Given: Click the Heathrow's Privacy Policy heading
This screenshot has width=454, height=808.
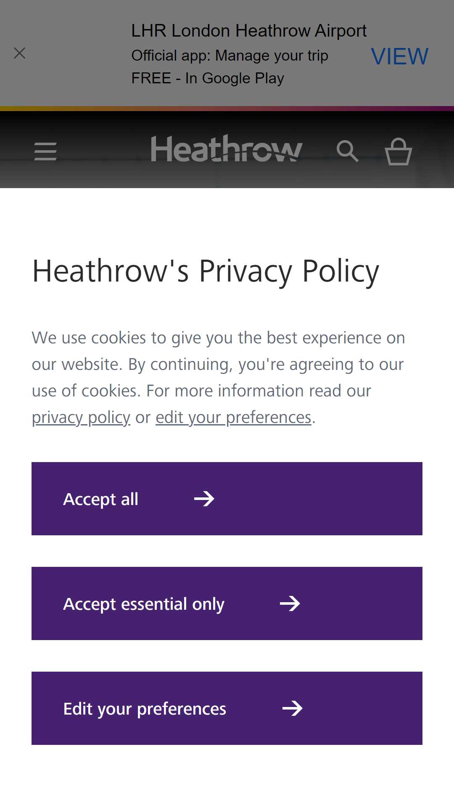Looking at the screenshot, I should 206,271.
